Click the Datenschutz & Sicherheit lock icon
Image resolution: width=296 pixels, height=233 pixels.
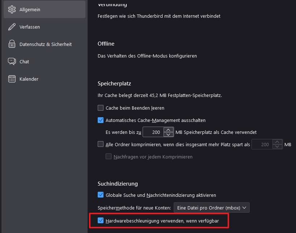[x=12, y=44]
